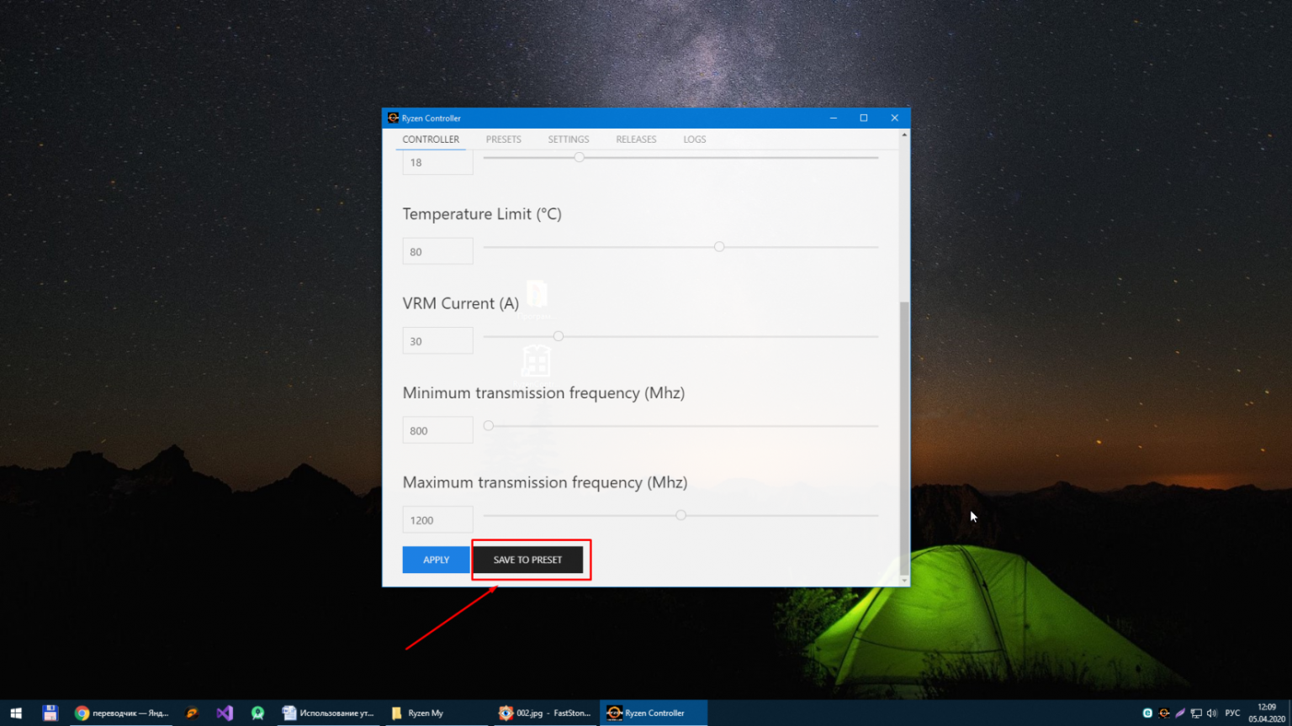Click the APPLY button
Screen dimensions: 1292x726
(436, 560)
